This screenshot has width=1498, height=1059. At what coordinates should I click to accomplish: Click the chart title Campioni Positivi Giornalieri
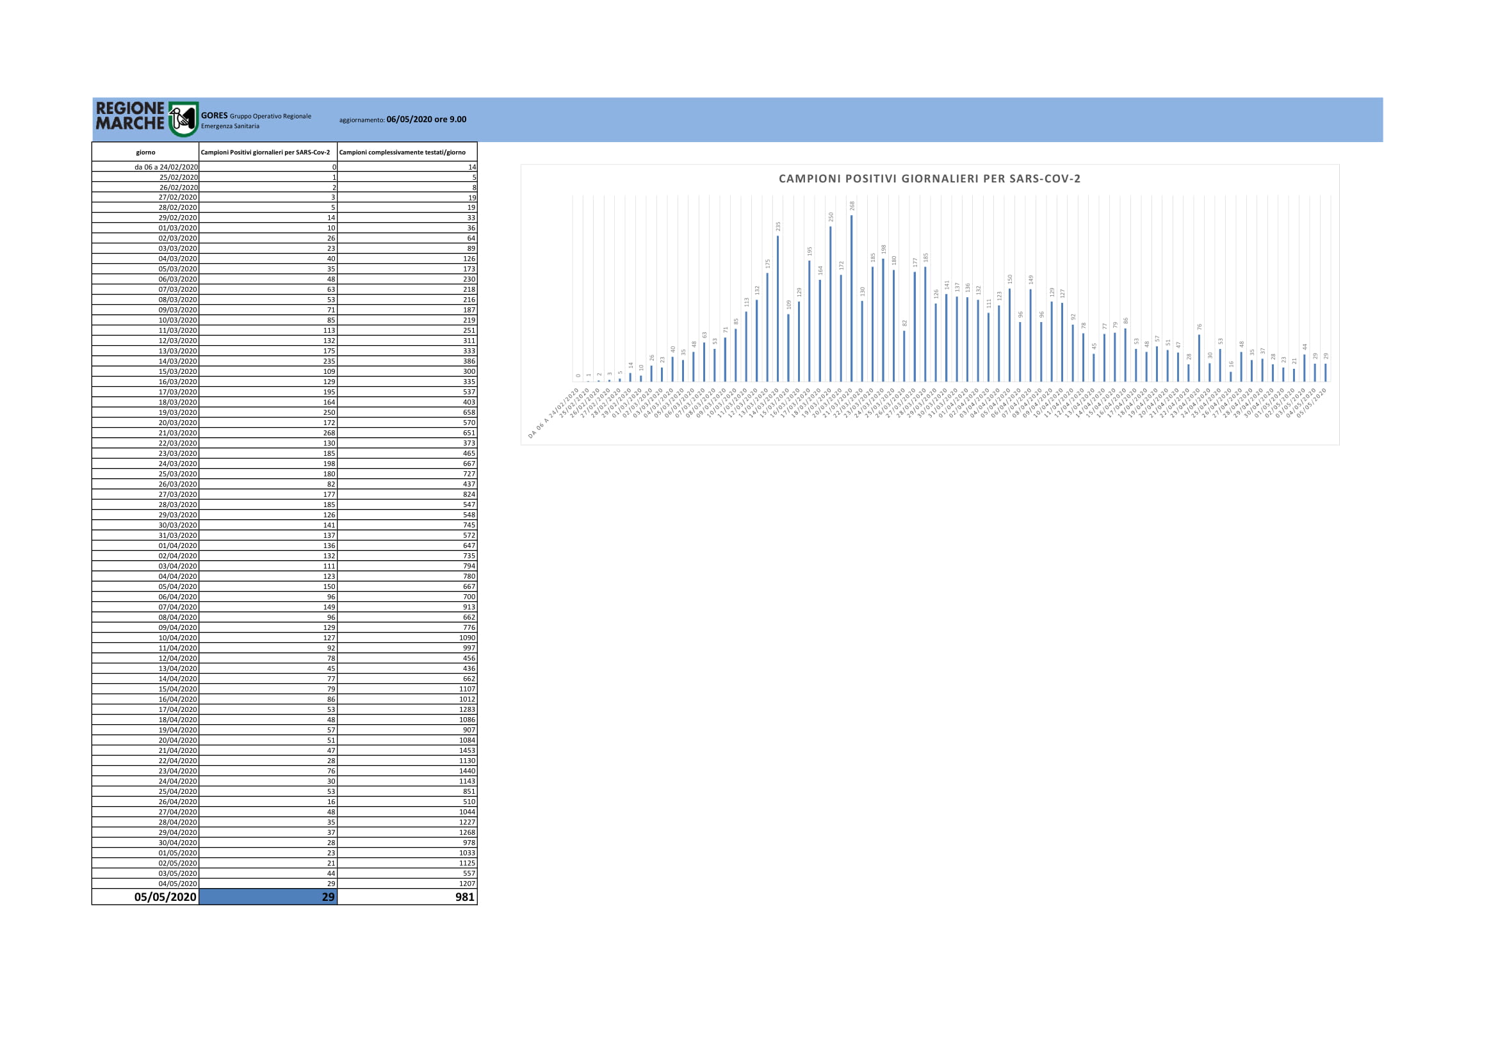930,179
